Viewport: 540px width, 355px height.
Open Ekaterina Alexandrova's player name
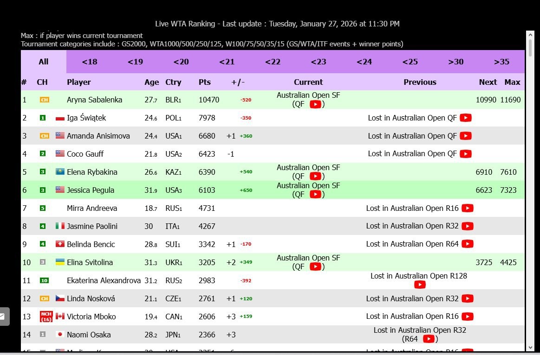click(x=104, y=280)
